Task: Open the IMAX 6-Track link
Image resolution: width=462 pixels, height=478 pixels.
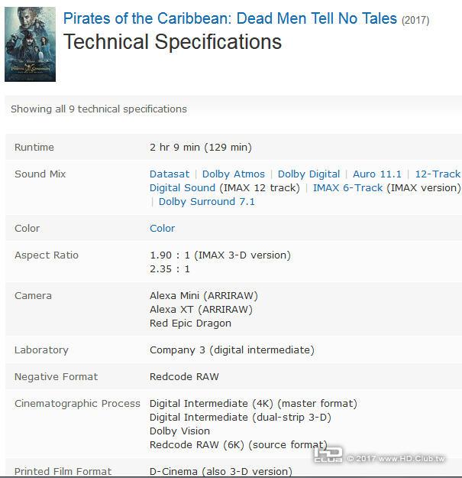Action: [347, 187]
